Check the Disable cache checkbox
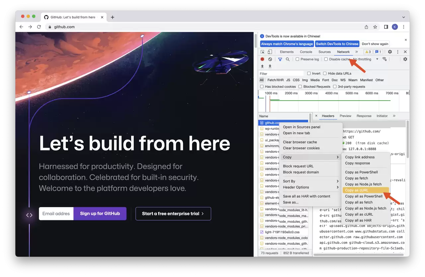The width and height of the screenshot is (425, 277). tap(326, 59)
